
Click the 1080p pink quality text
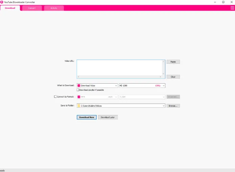158,85
